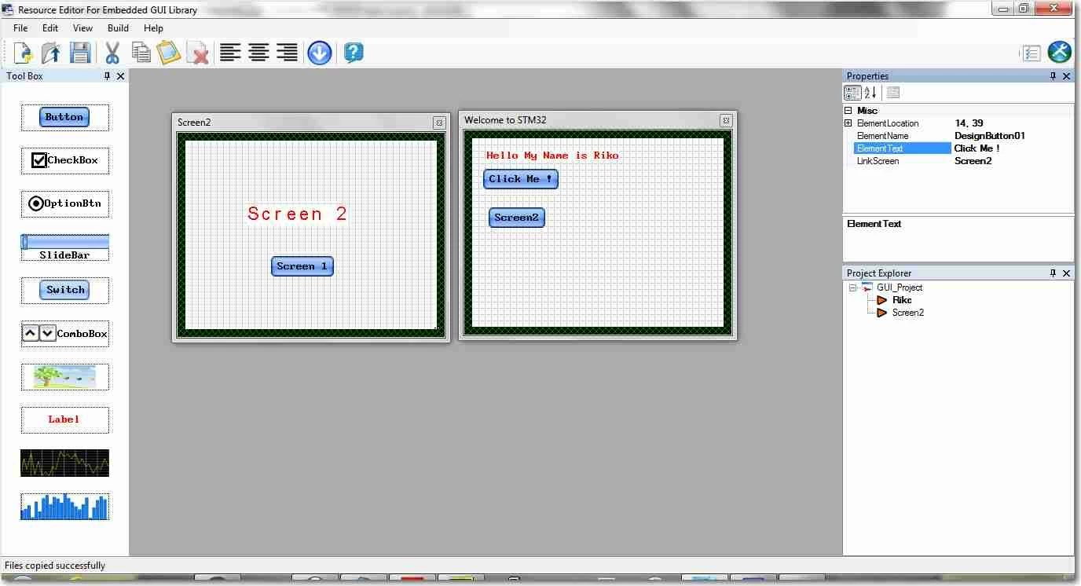Click the checklist icon in the top-right toolbar
Viewport: 1081px width, 586px height.
pyautogui.click(x=1031, y=53)
